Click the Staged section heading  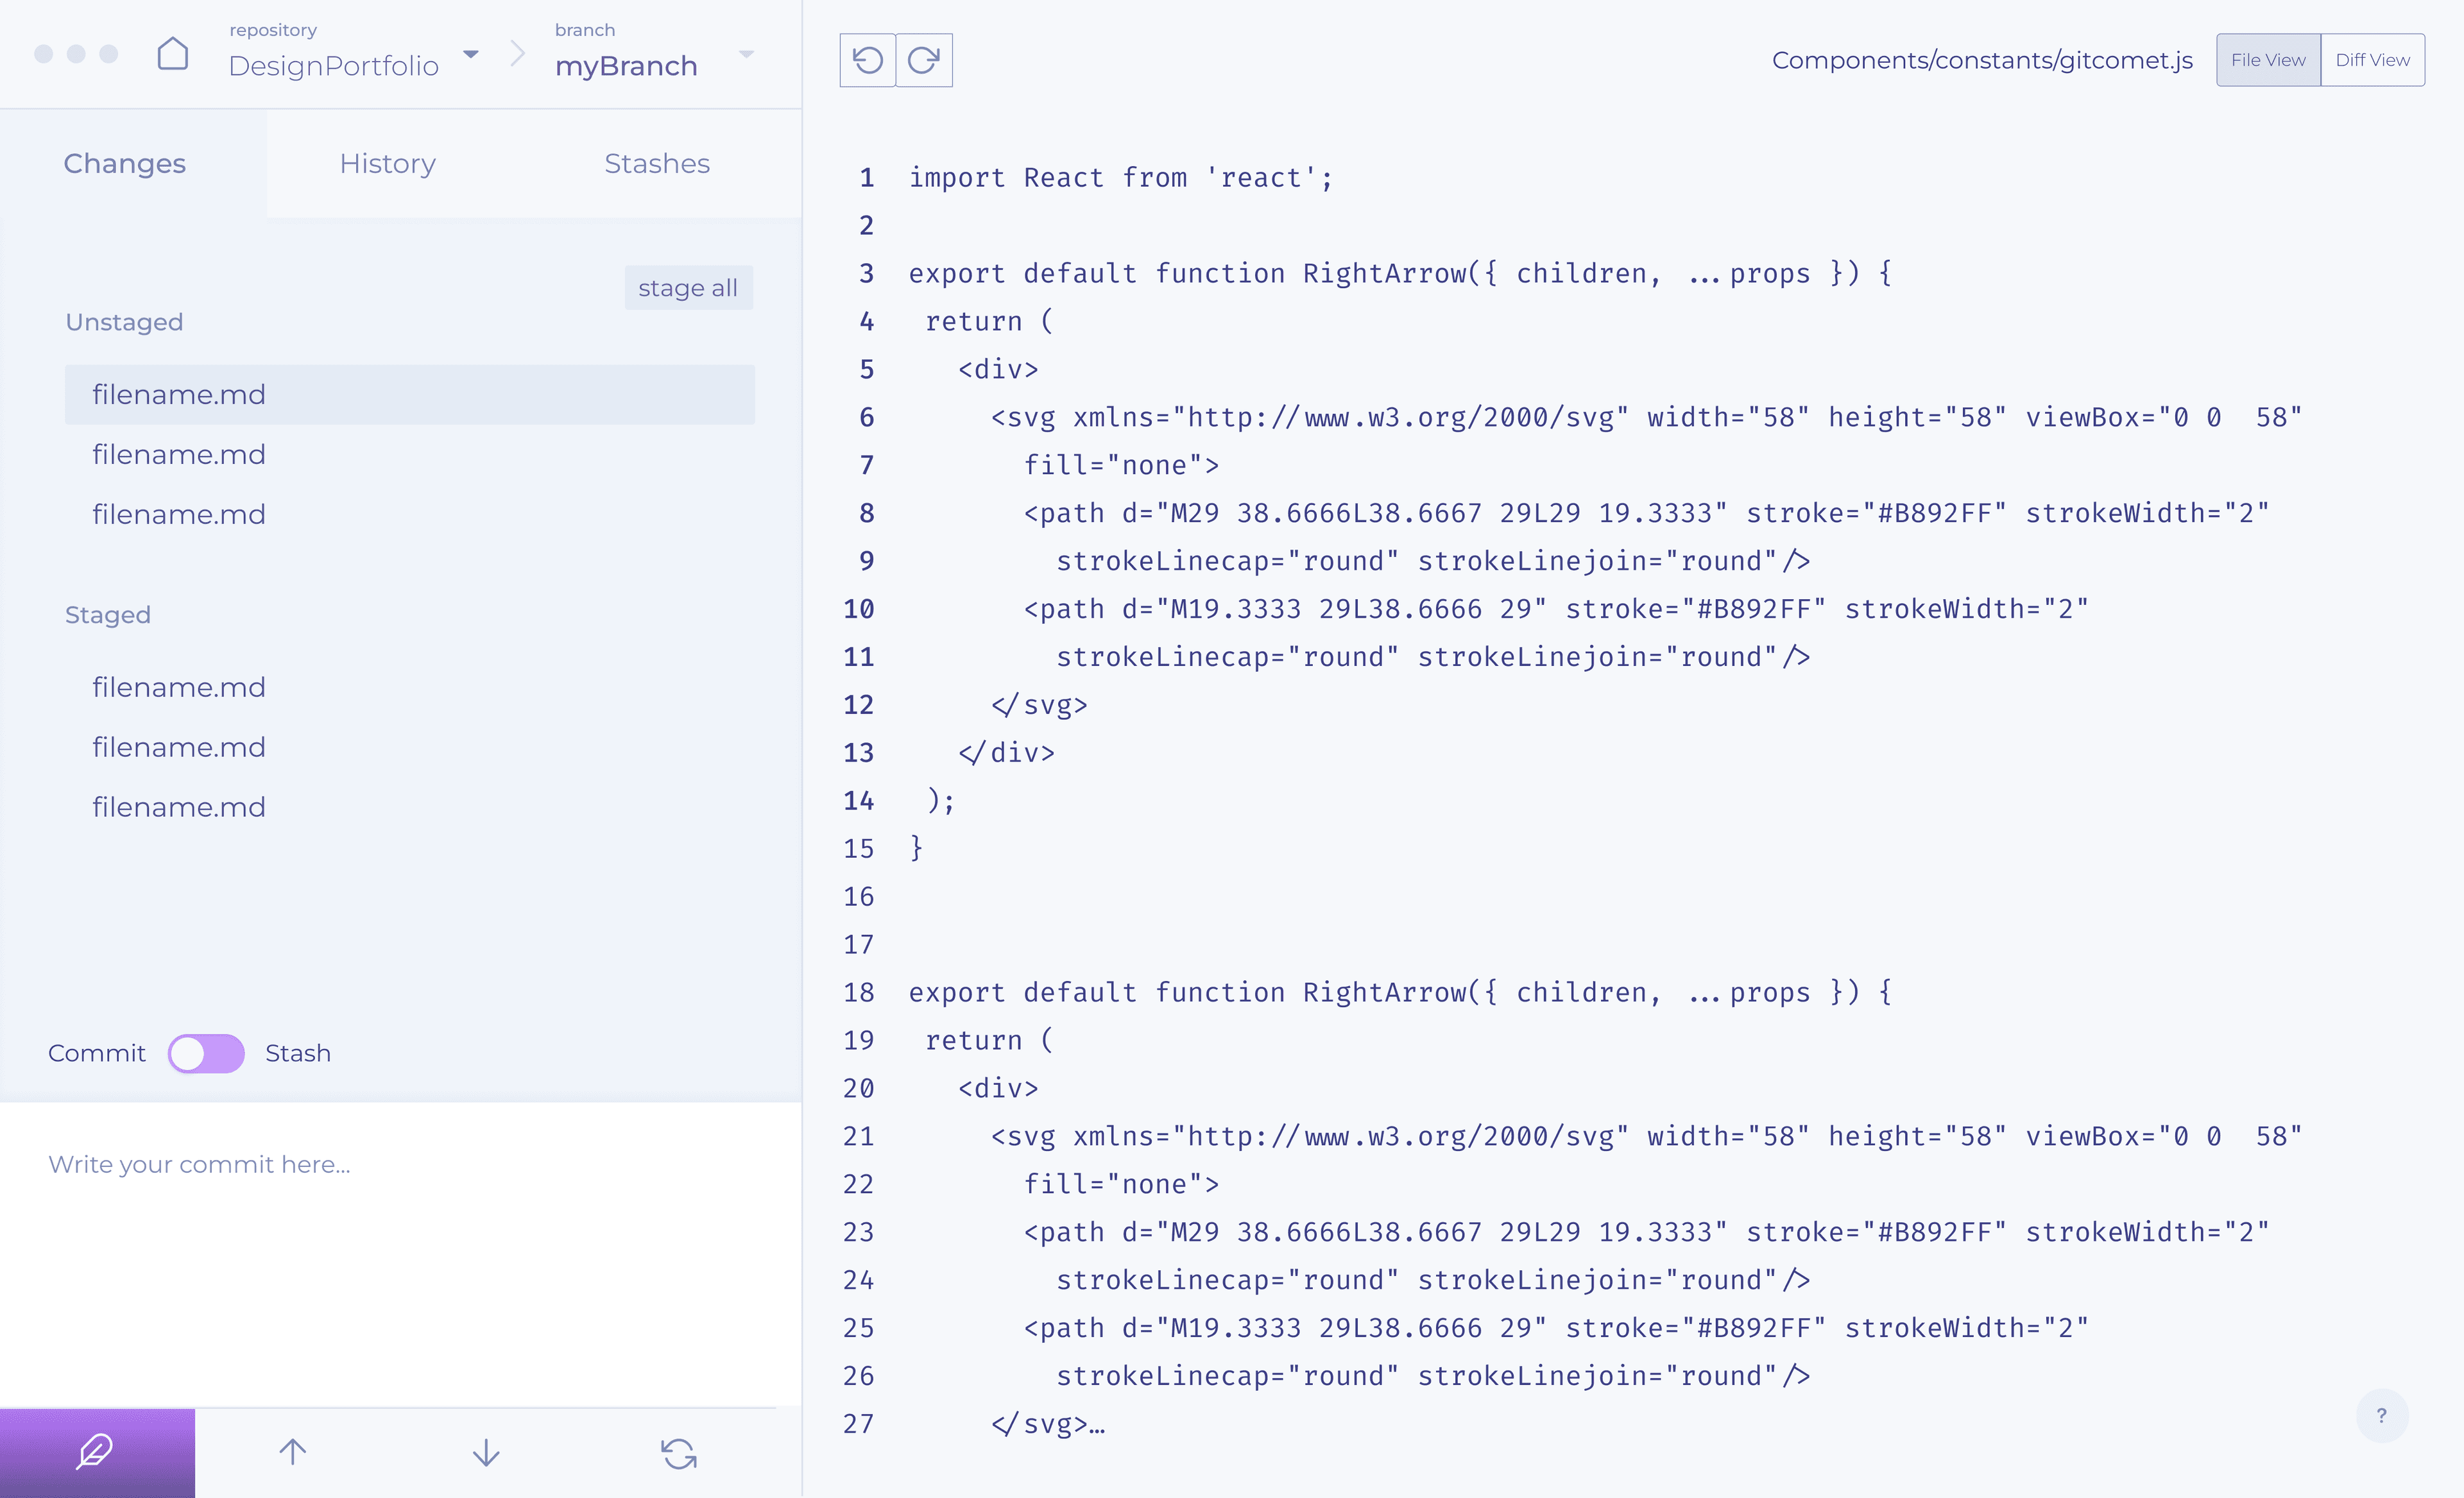click(108, 615)
